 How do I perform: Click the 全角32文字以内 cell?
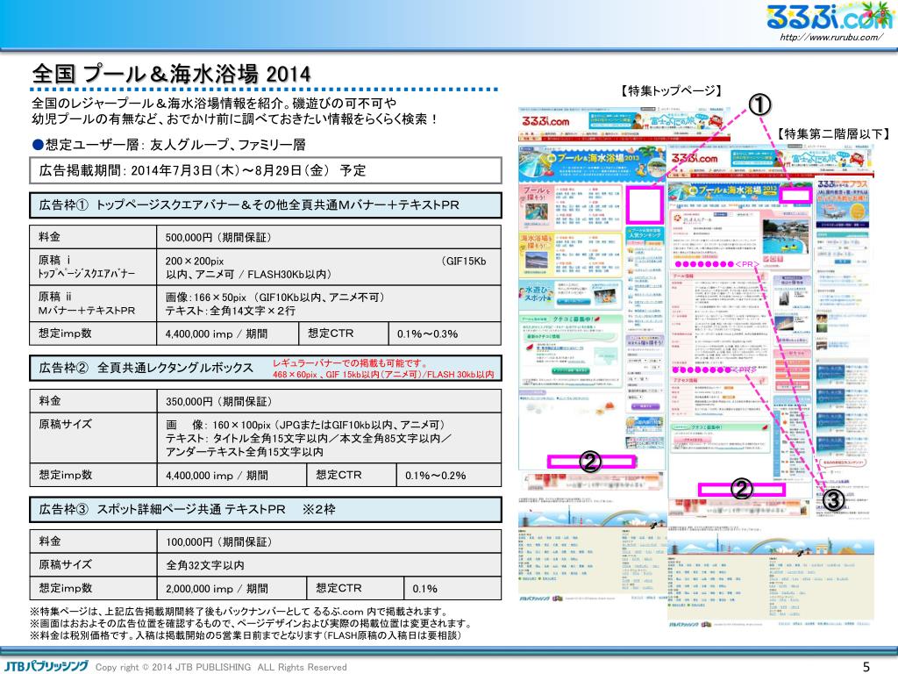(329, 565)
